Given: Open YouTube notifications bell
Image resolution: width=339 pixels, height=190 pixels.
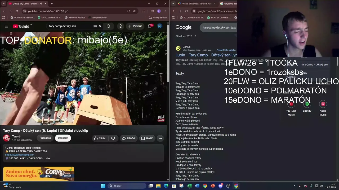Looking at the screenshot, I should [x=150, y=26].
